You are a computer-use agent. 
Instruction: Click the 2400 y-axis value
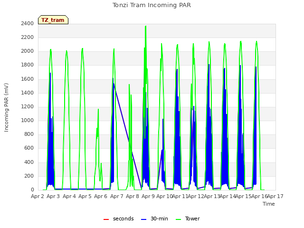coord(28,23)
